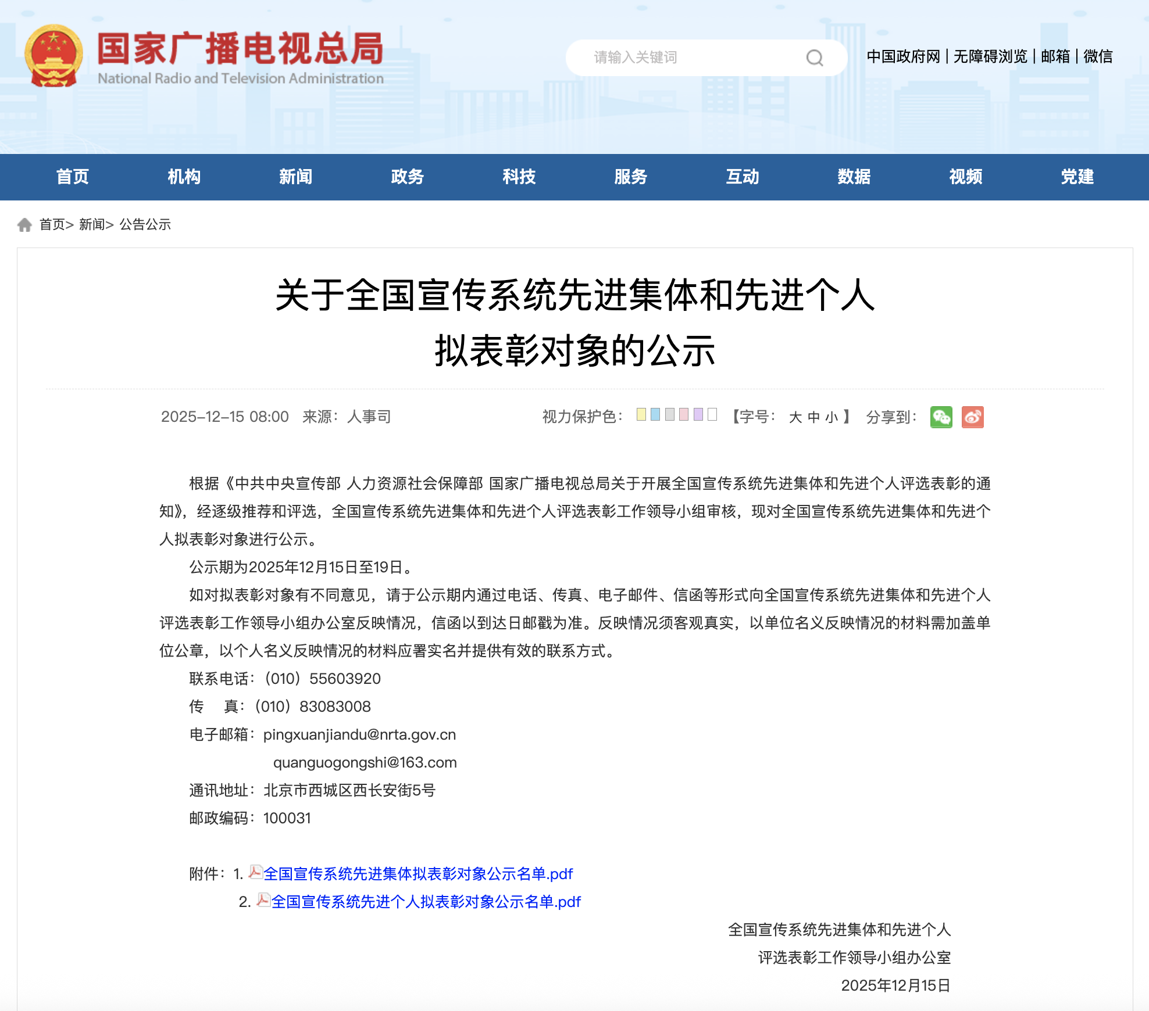Set font size to large (大)

tap(795, 417)
